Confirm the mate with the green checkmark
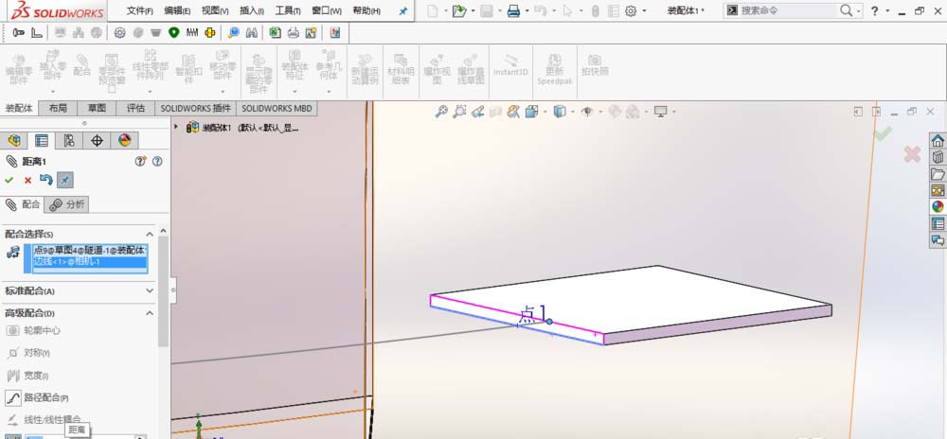Screen dimensions: 947x439 click(x=9, y=181)
